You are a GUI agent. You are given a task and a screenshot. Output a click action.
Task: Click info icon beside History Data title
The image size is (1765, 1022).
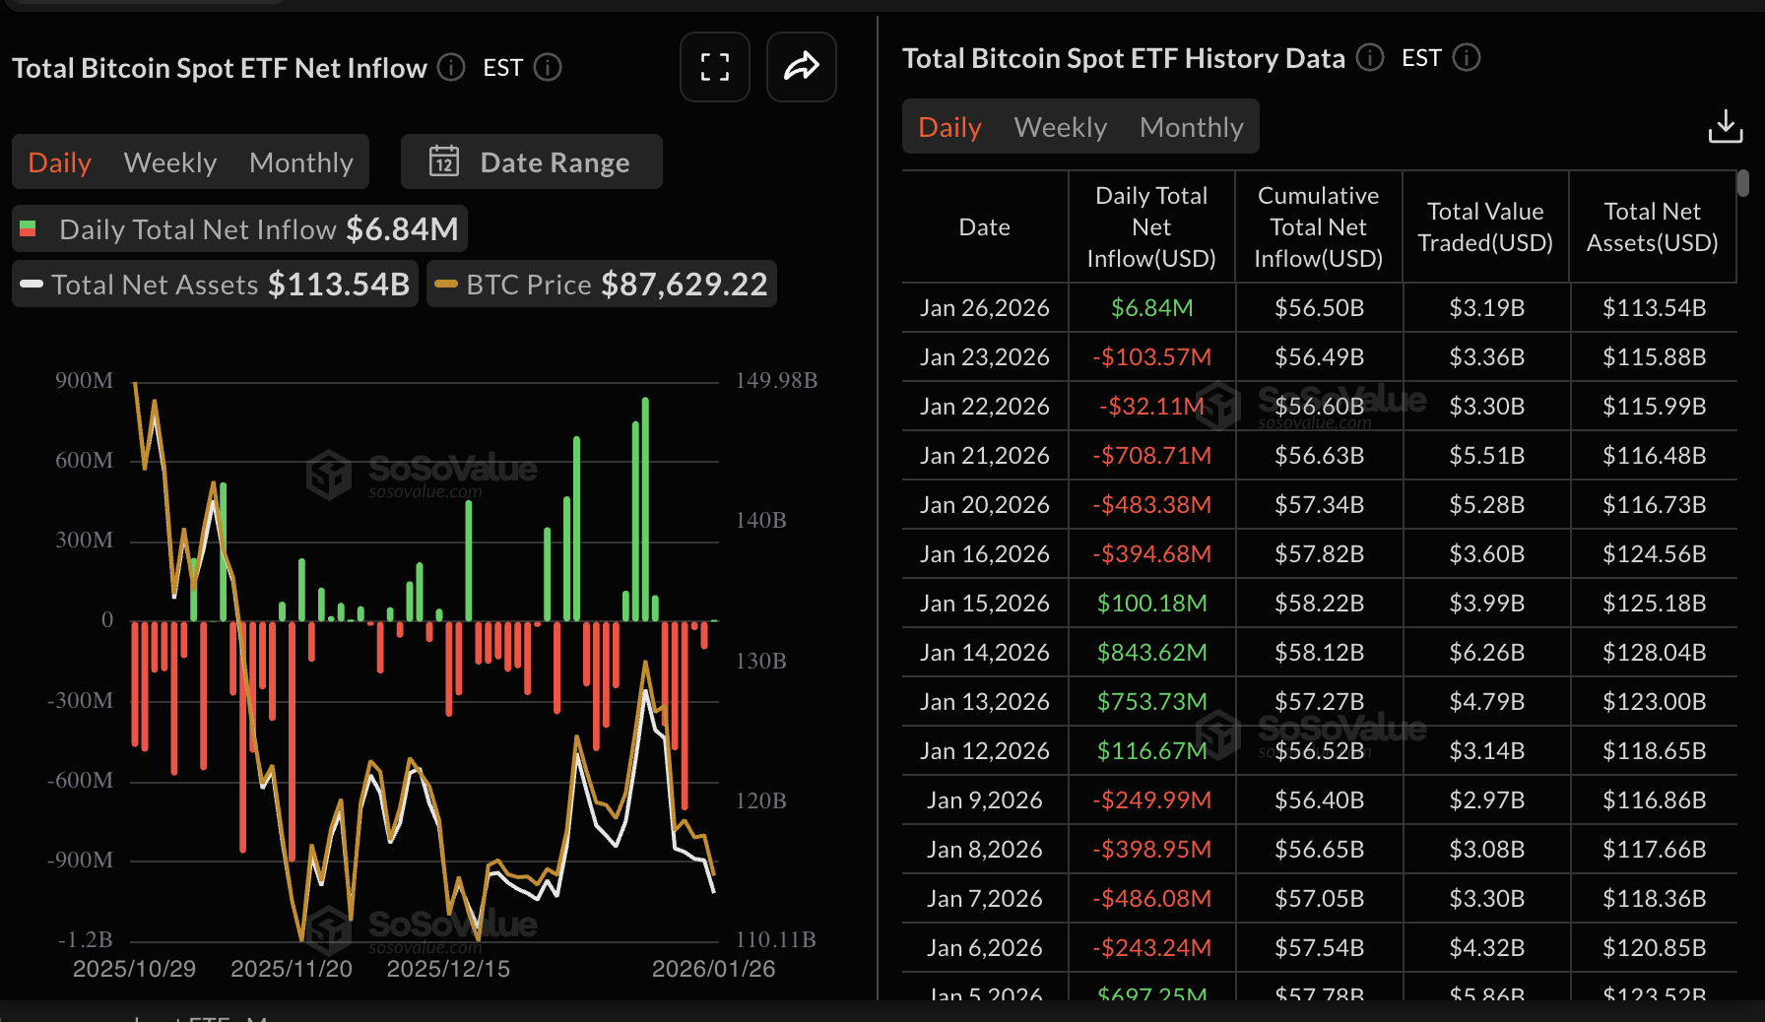pyautogui.click(x=1369, y=58)
